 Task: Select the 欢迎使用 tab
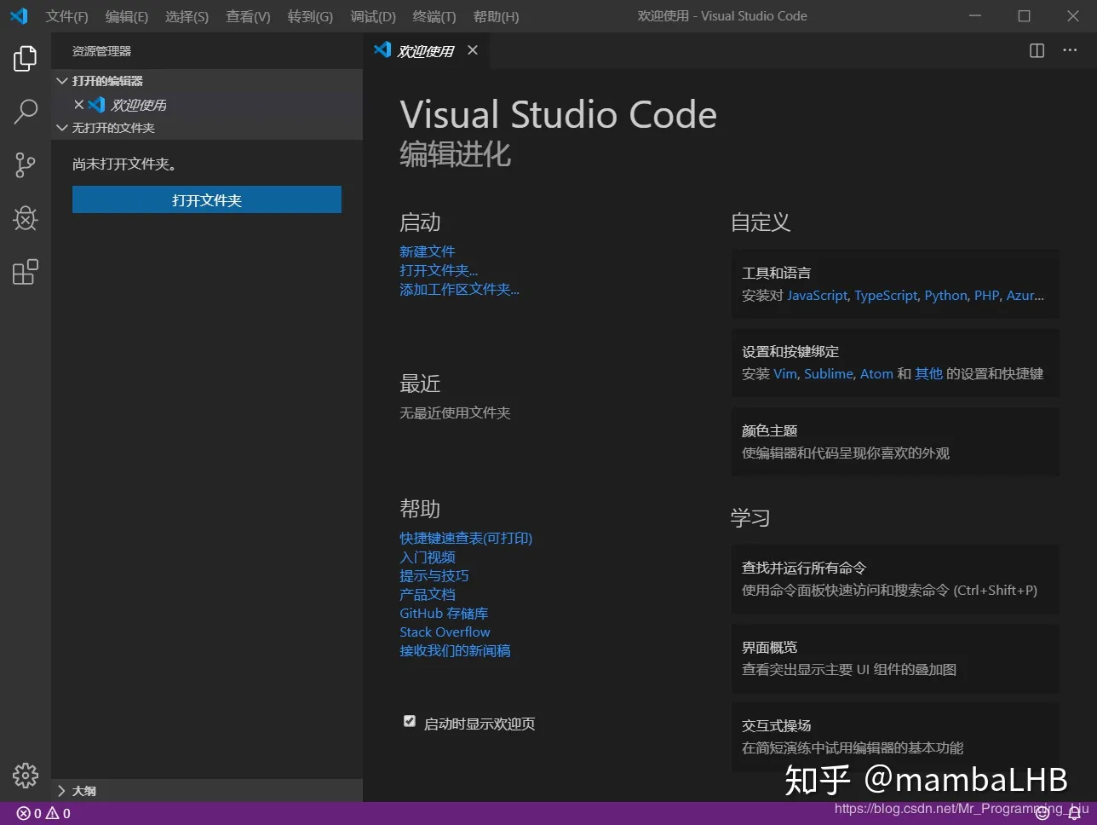426,50
